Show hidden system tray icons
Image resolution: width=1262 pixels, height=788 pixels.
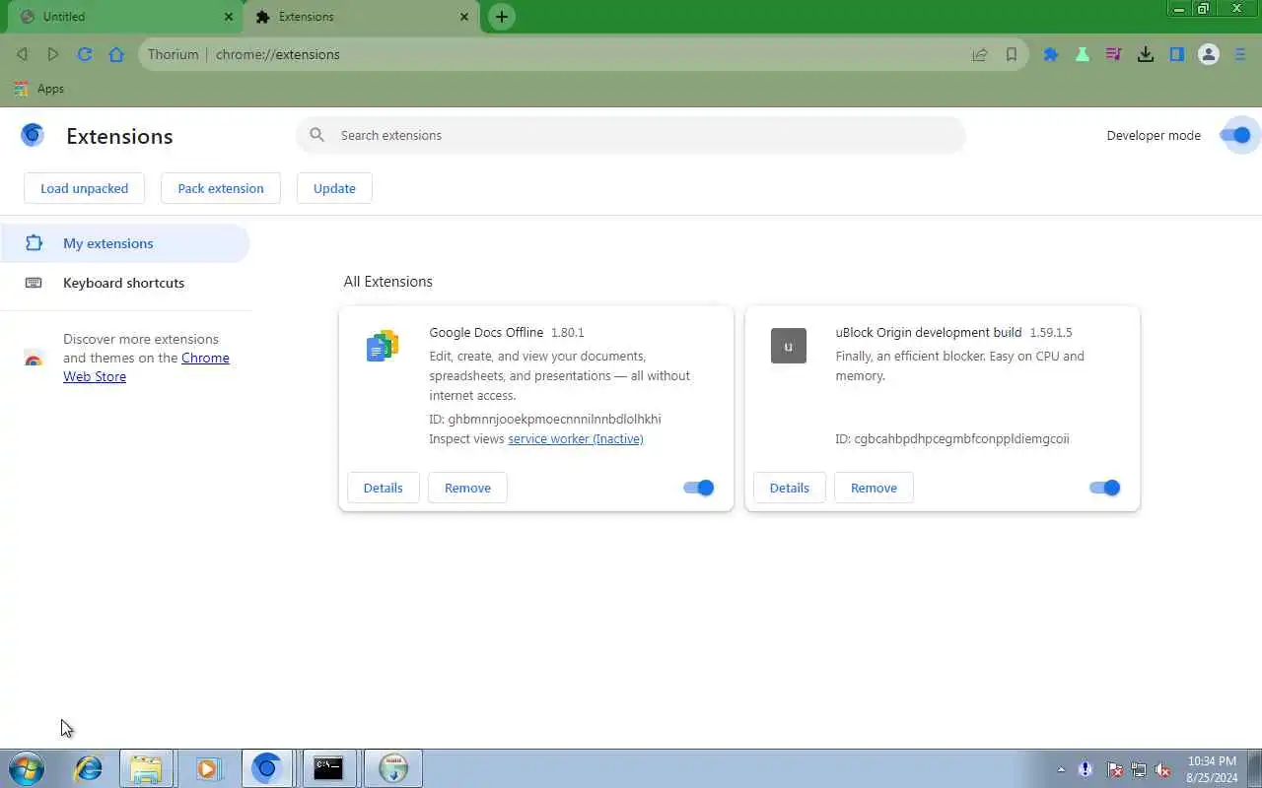tap(1061, 769)
